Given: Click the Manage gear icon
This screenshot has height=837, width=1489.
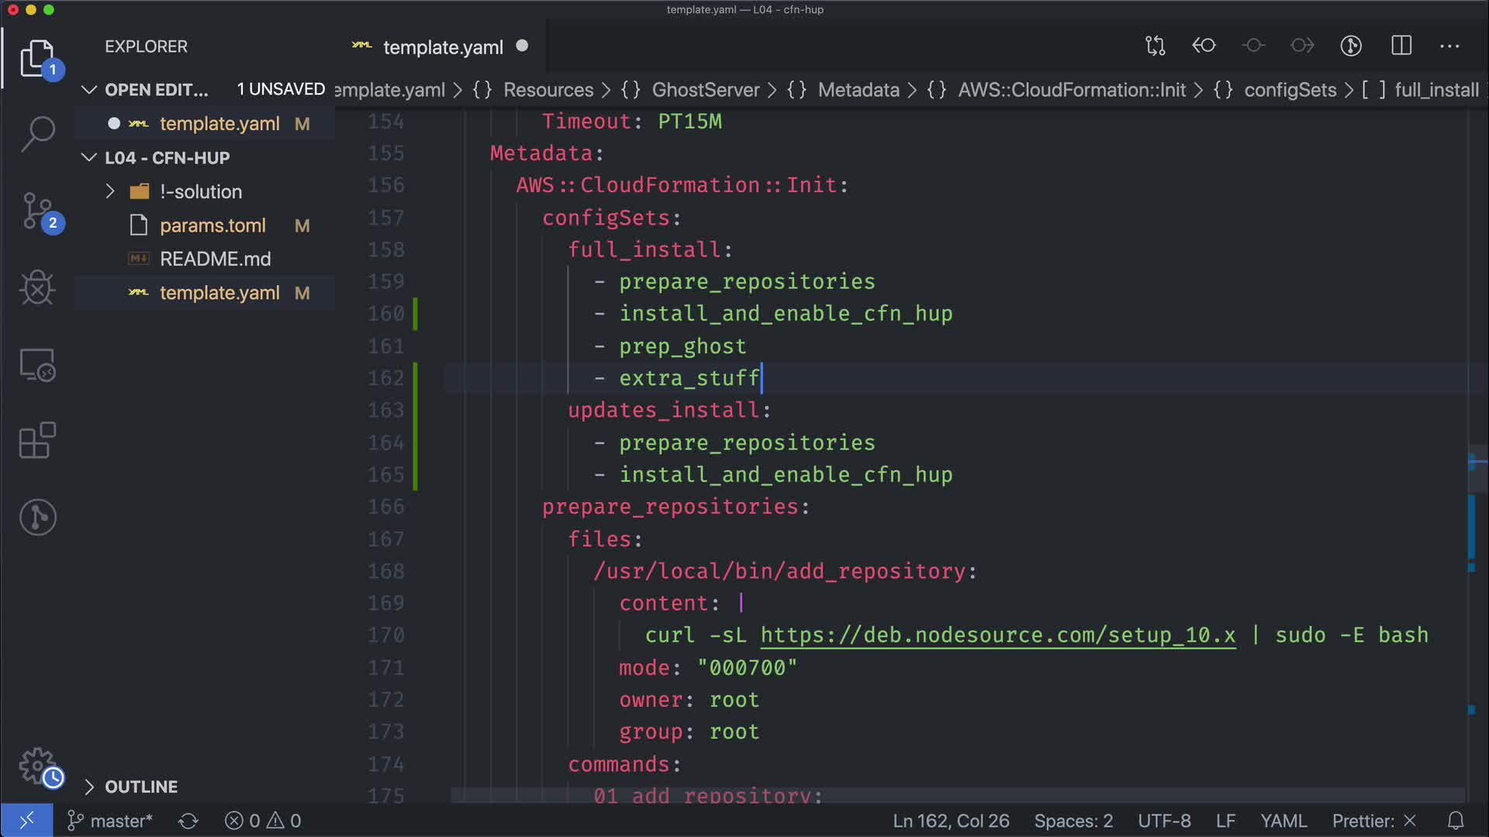Looking at the screenshot, I should click(x=37, y=766).
